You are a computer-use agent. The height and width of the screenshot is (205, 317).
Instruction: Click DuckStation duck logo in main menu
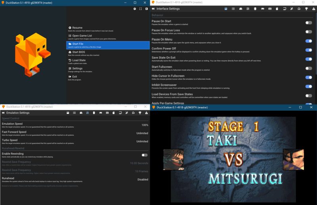[x=32, y=55]
